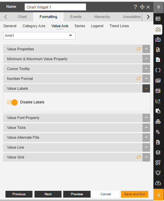Image resolution: width=164 pixels, height=201 pixels.
Task: Open the Axis1 dropdown
Action: [39, 36]
